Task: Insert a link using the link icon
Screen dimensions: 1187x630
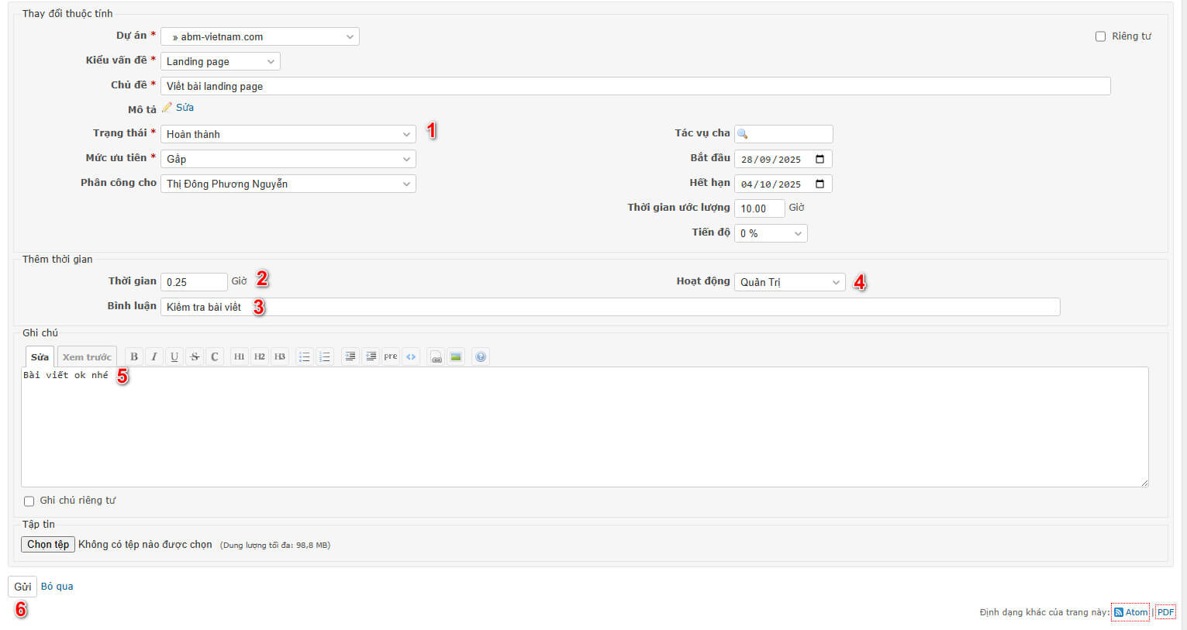Action: coord(436,356)
